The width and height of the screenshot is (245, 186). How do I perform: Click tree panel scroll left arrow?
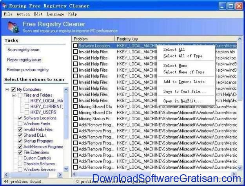[6, 175]
